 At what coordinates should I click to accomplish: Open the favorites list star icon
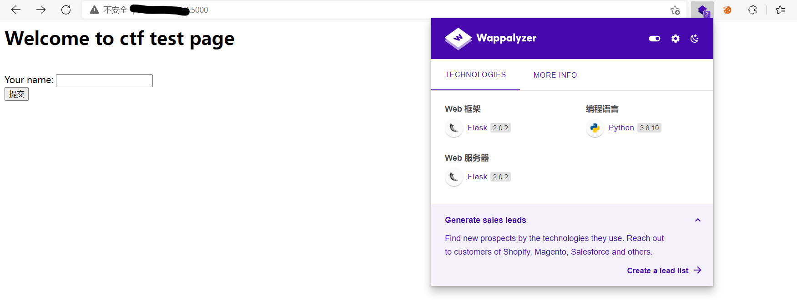tap(780, 10)
